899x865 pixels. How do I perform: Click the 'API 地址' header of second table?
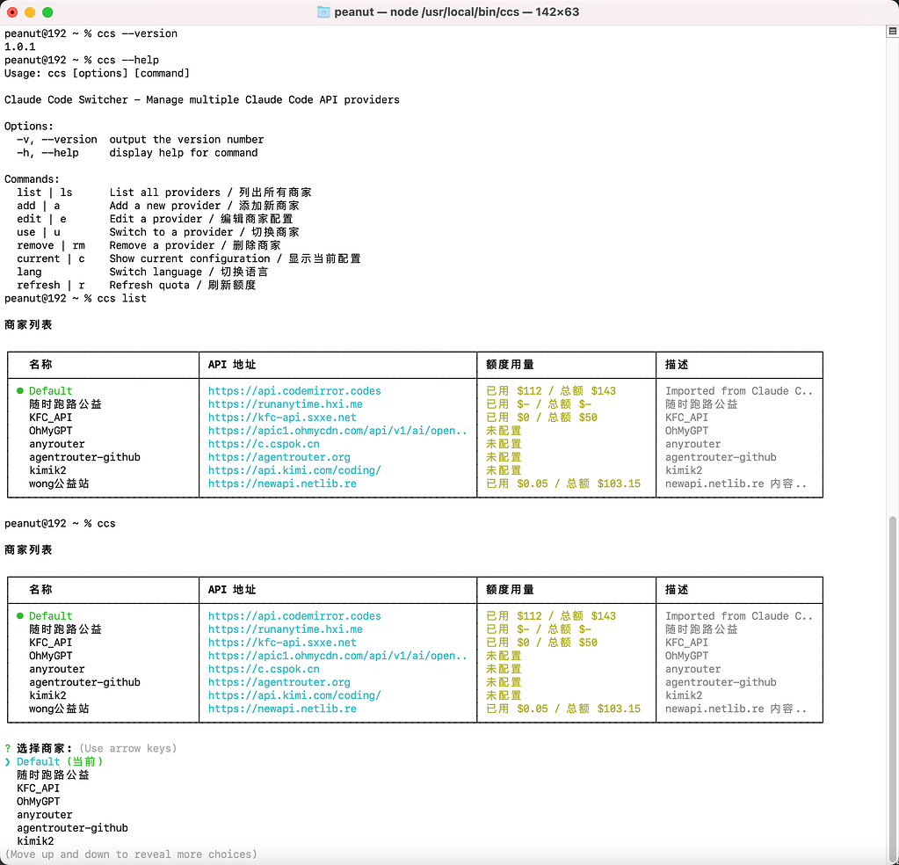(232, 589)
